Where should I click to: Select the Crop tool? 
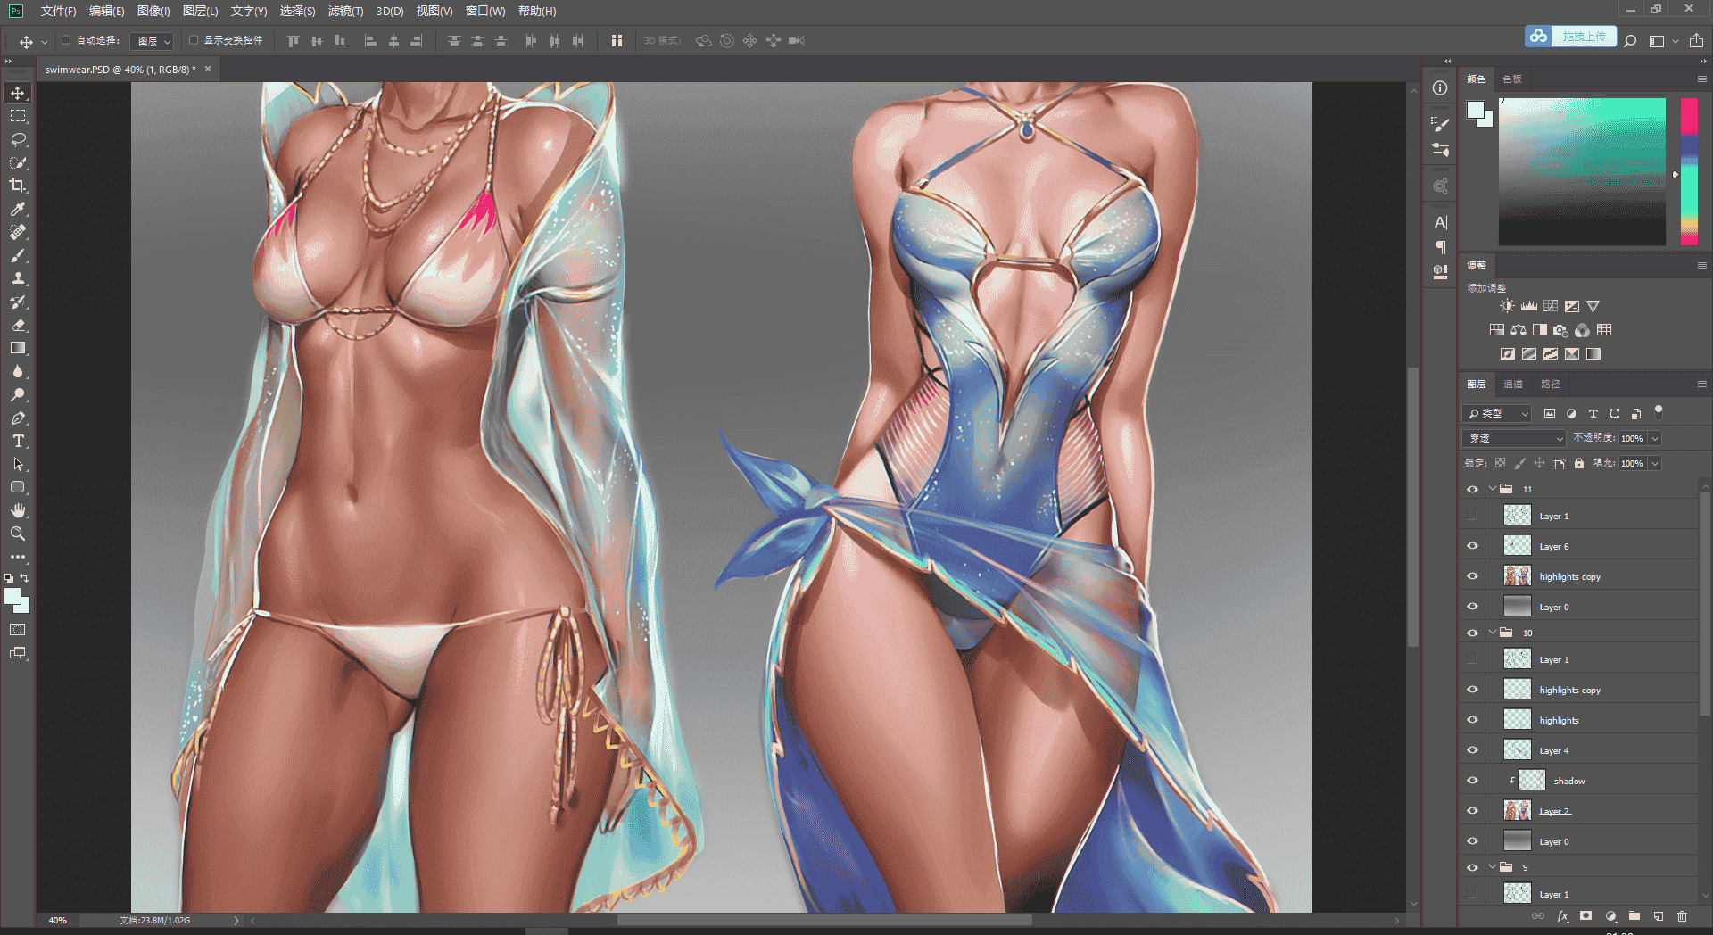point(18,186)
